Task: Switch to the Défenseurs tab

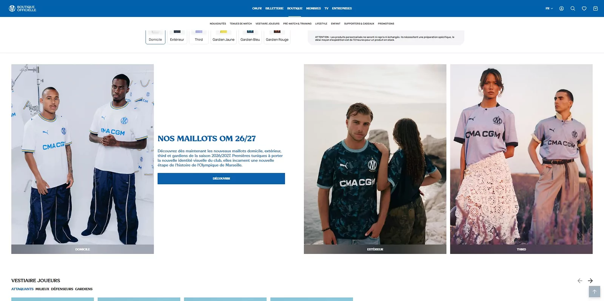Action: 62,289
